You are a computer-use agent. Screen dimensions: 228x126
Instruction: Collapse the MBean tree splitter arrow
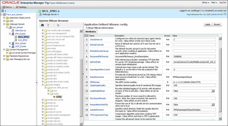(83, 74)
